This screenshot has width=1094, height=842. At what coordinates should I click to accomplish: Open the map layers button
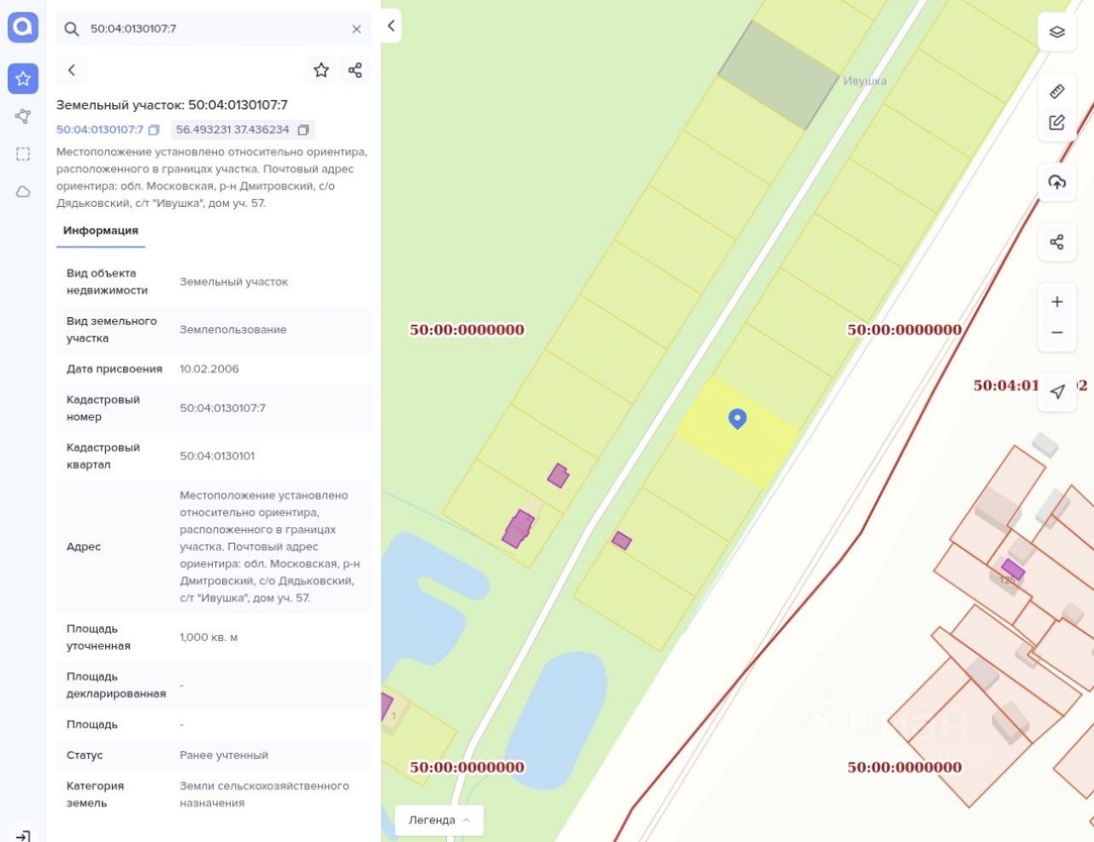[x=1057, y=32]
